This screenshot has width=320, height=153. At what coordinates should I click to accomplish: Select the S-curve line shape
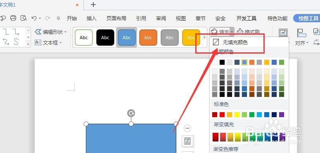point(16,42)
